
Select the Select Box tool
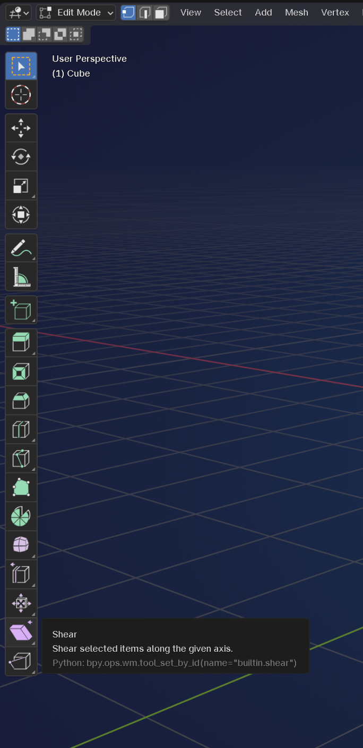click(21, 67)
